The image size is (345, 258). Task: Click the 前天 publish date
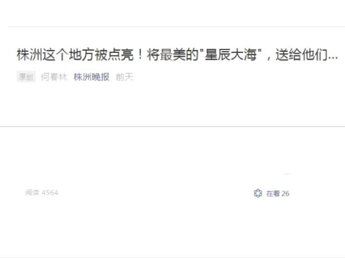click(125, 77)
